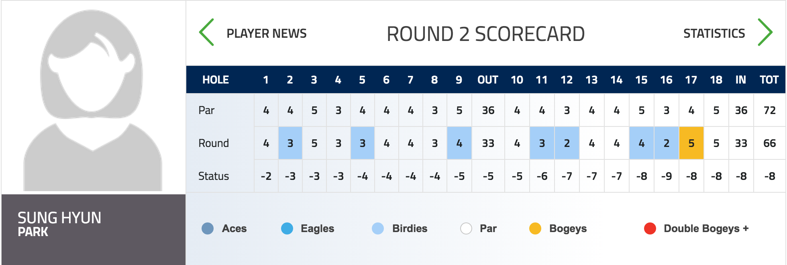Click the player silhouette avatar image
This screenshot has width=787, height=265.
[93, 100]
